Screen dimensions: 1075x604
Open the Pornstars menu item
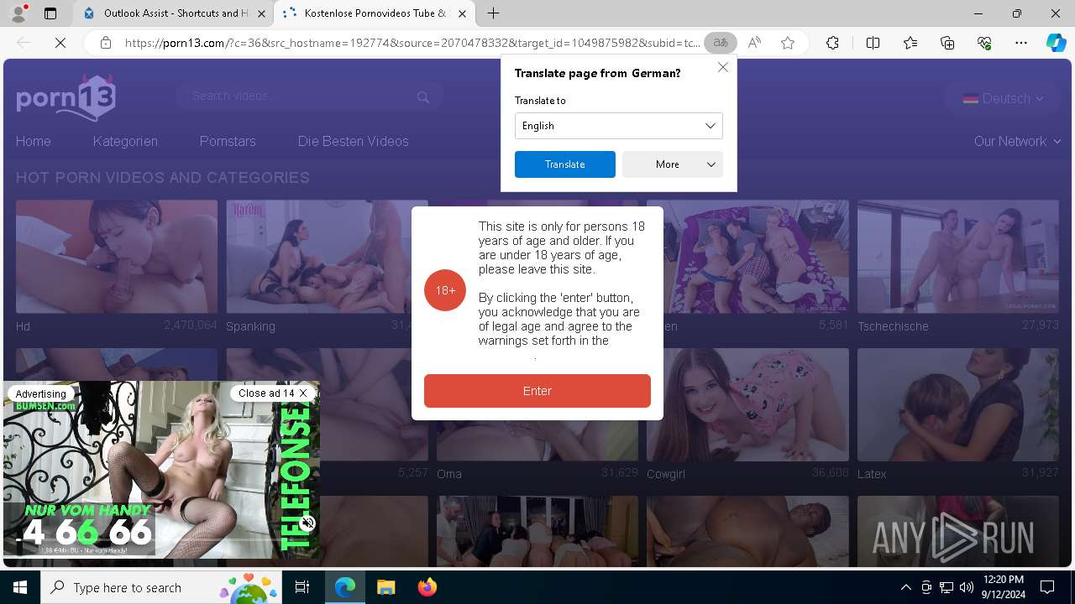(x=228, y=141)
